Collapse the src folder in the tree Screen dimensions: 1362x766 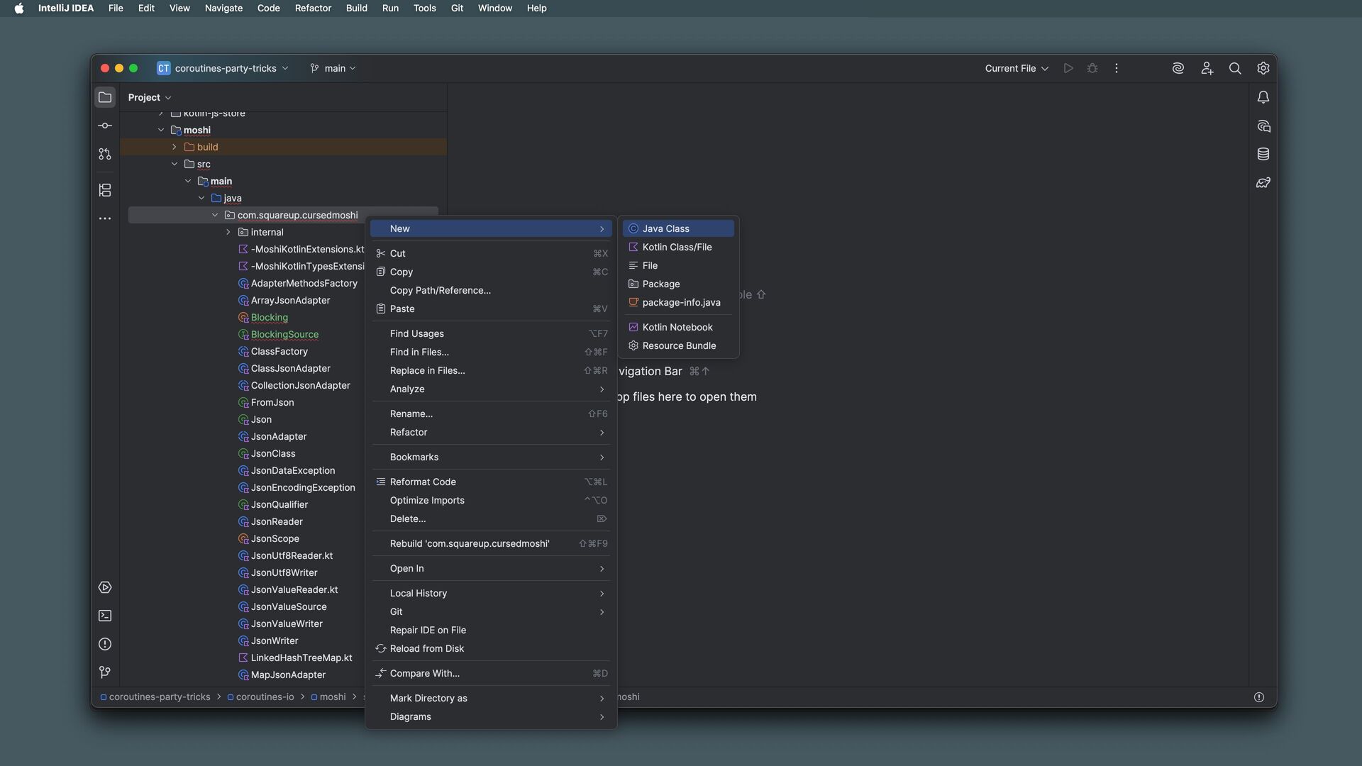point(175,164)
